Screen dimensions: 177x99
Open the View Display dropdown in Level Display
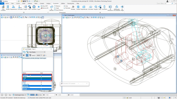pos(37,52)
